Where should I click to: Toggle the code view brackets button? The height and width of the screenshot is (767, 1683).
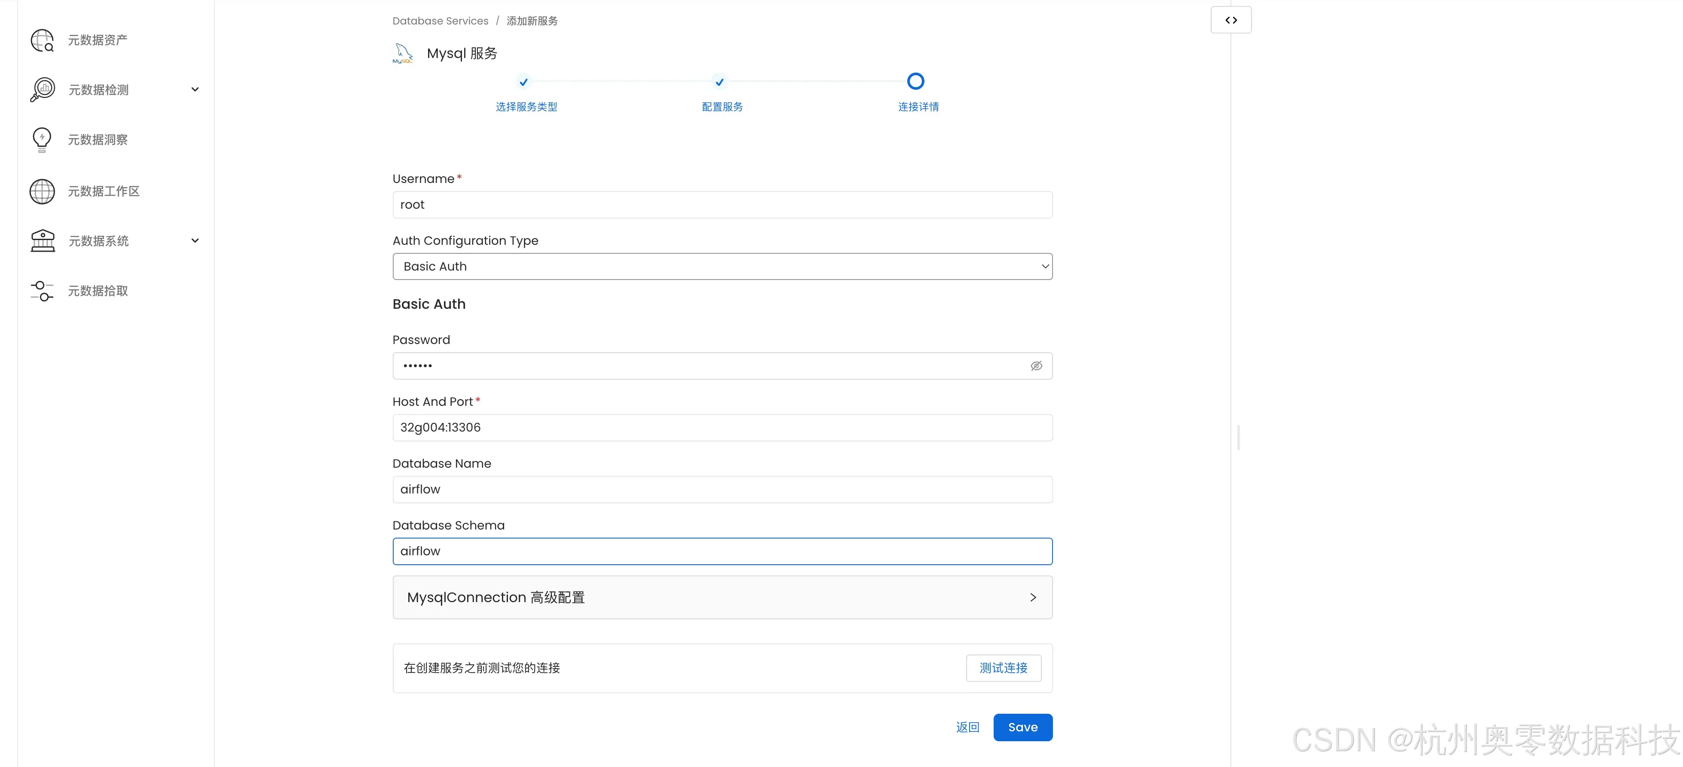[1231, 20]
